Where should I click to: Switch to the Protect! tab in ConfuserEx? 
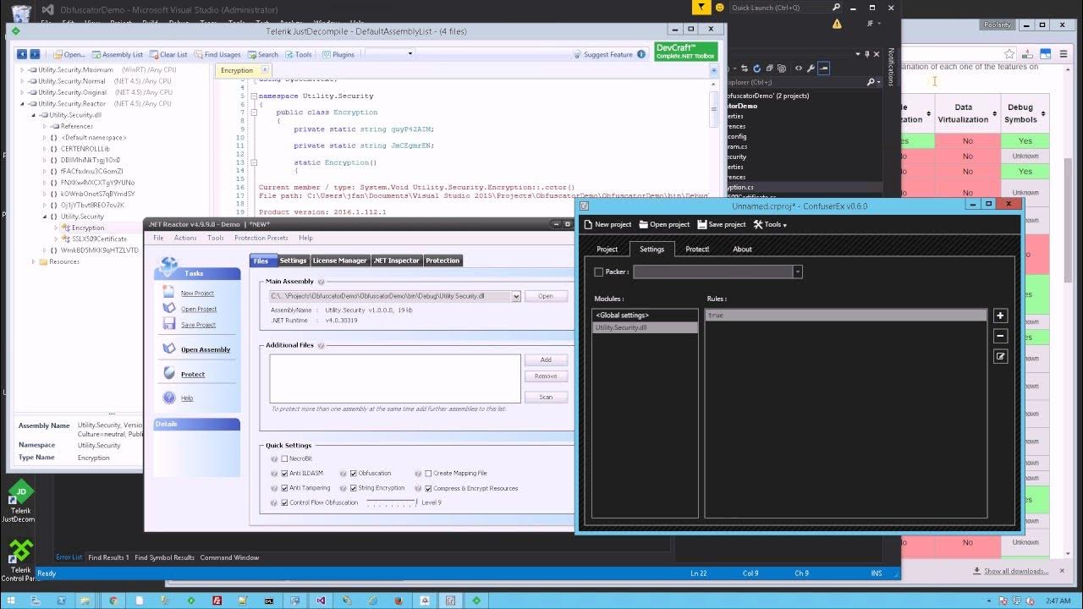click(x=697, y=249)
